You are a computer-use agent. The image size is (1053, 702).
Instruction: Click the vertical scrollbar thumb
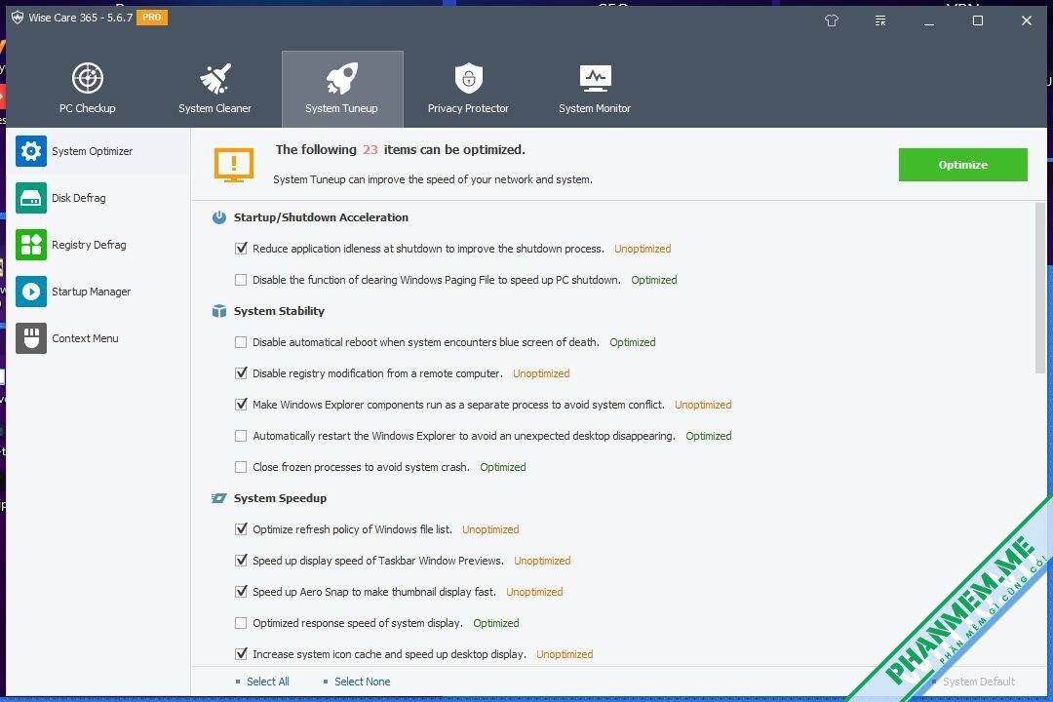pyautogui.click(x=1040, y=288)
